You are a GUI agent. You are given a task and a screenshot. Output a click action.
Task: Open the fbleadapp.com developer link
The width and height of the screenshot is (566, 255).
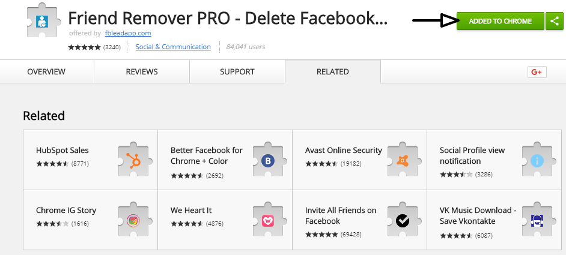[128, 33]
